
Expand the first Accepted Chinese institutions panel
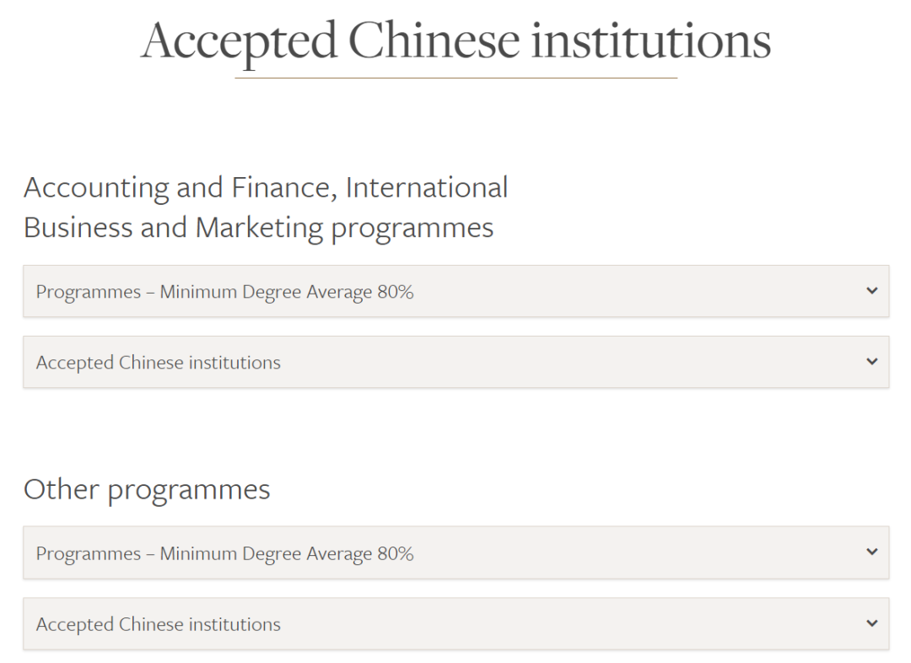(455, 362)
